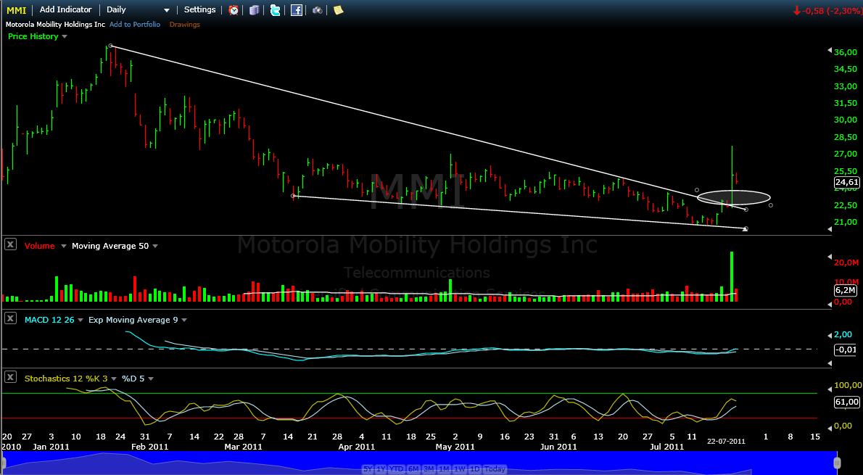Image resolution: width=863 pixels, height=475 pixels.
Task: Select the 5Y time range
Action: pyautogui.click(x=368, y=469)
